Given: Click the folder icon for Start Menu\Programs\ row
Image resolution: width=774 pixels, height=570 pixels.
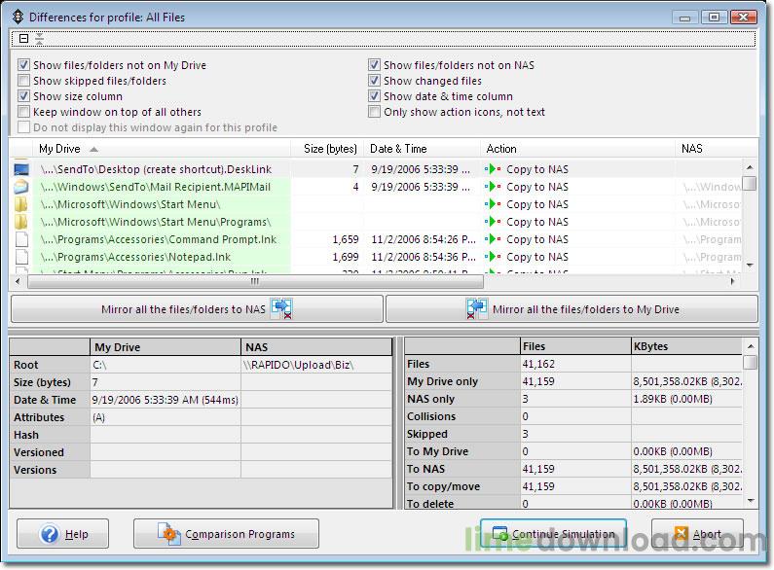Looking at the screenshot, I should (21, 222).
